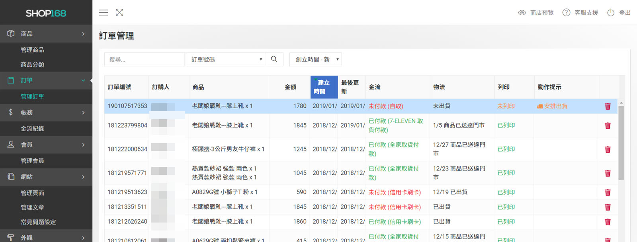The height and width of the screenshot is (242, 637).
Task: Click product 極顯瘦-3公斤男友牛仔褲 x 1
Action: [228, 149]
